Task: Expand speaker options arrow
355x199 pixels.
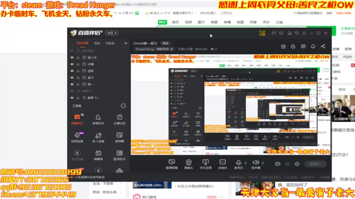Action: (263, 163)
